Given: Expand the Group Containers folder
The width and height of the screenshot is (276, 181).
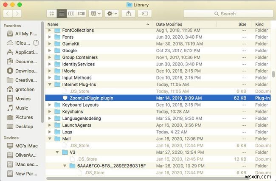Looking at the screenshot, I should (50, 57).
